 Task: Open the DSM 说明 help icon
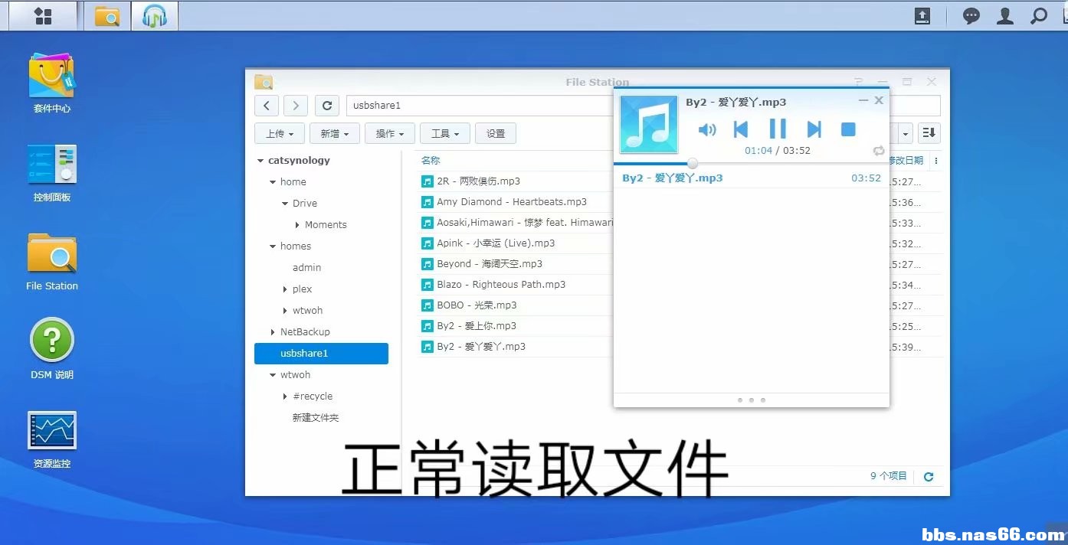click(x=52, y=350)
